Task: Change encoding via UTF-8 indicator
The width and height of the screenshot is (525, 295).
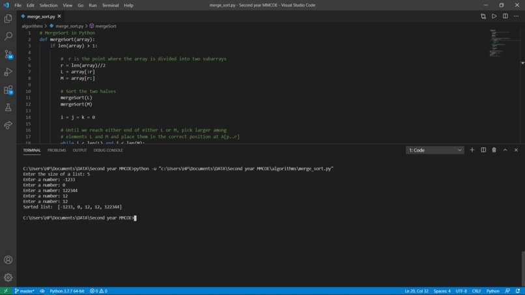Action: [461, 291]
